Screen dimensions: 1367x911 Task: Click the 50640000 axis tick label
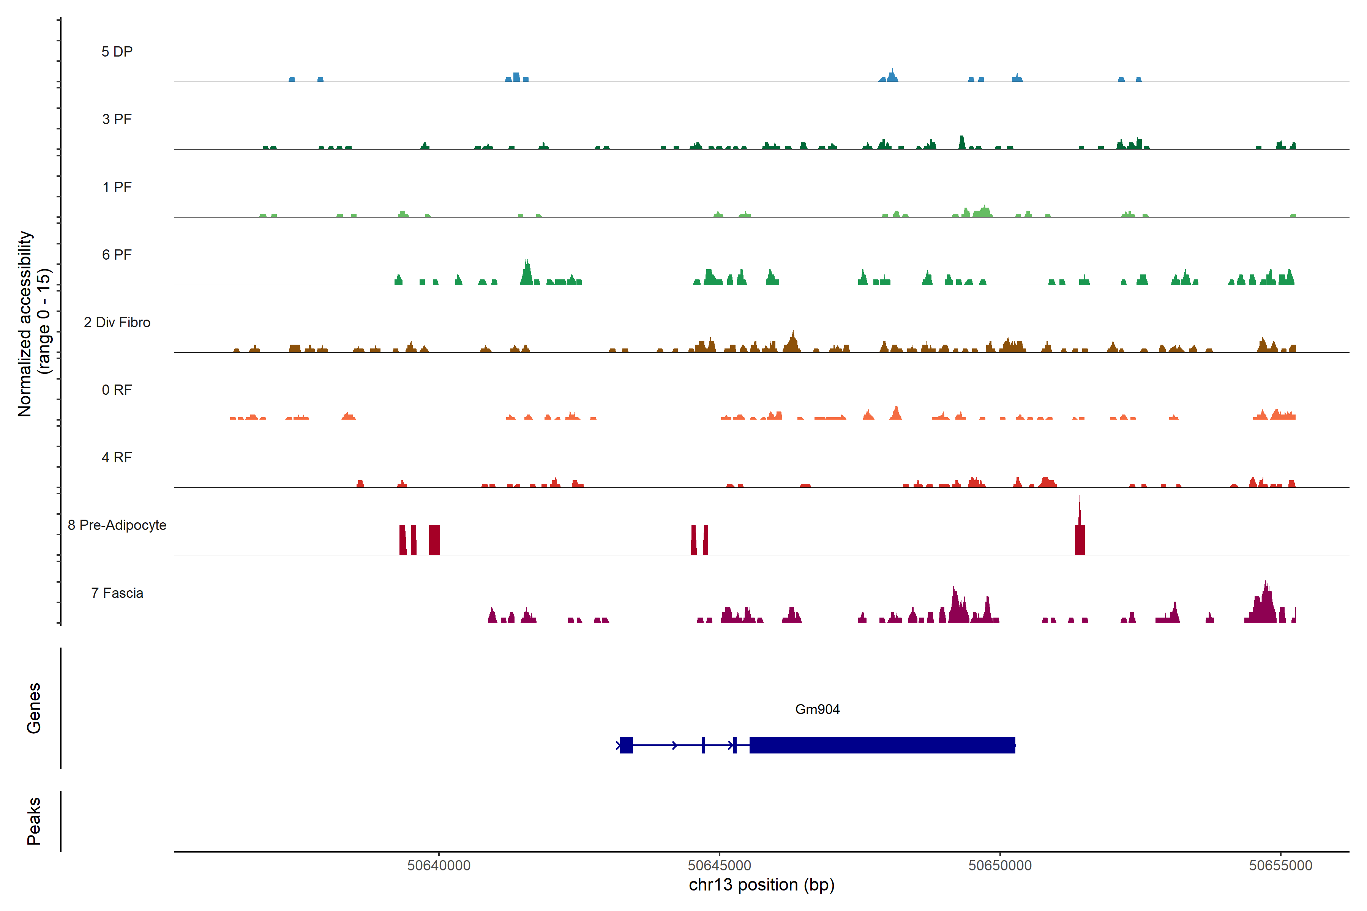[439, 865]
